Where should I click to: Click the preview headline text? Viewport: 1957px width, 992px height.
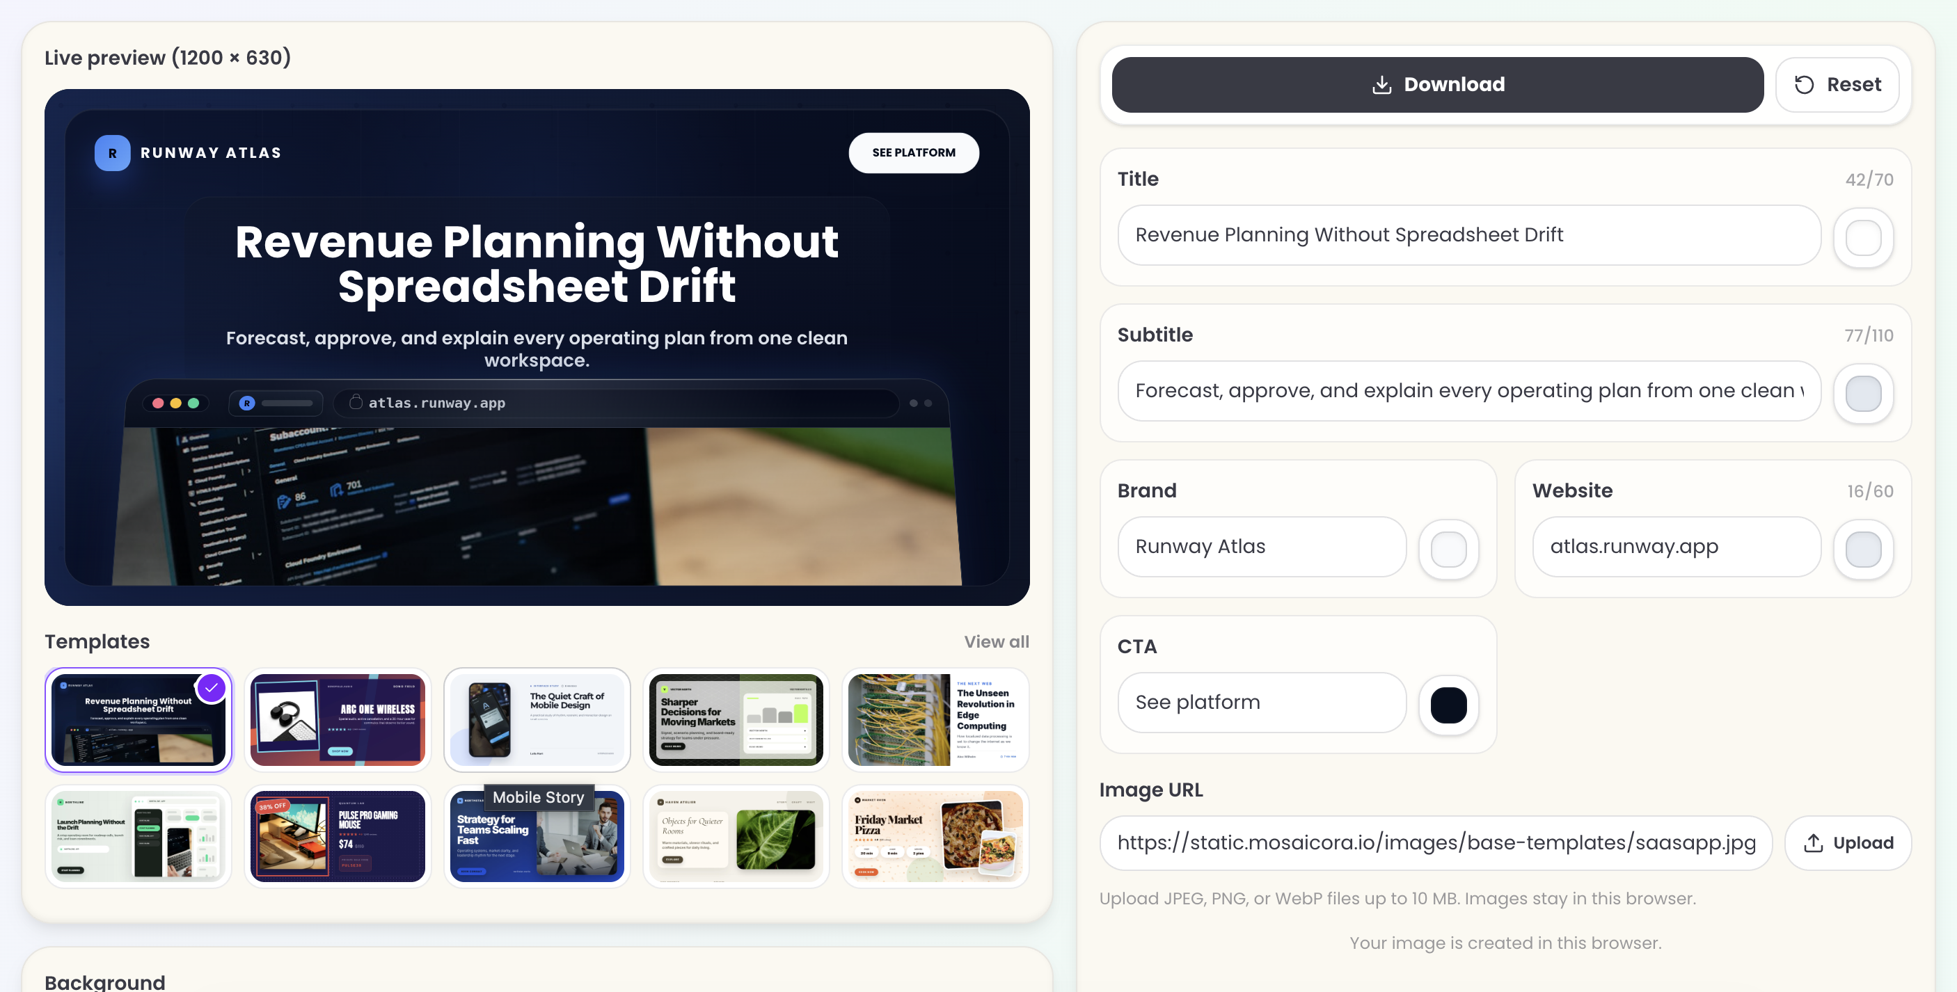(537, 264)
